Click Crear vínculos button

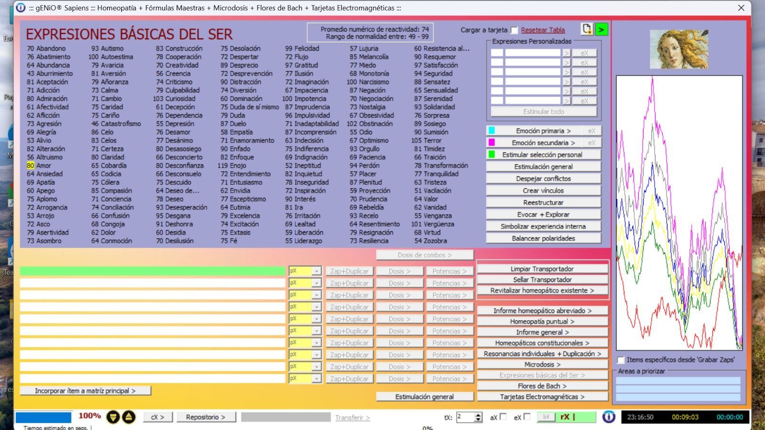click(x=543, y=191)
